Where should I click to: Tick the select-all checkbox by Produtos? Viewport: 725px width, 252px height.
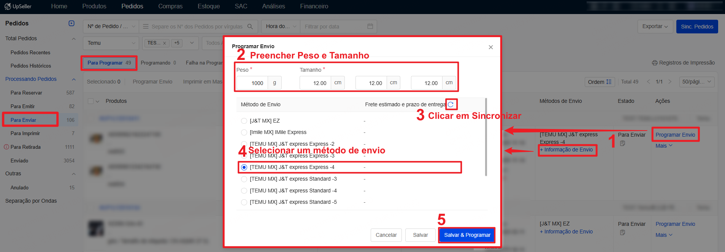tap(90, 101)
